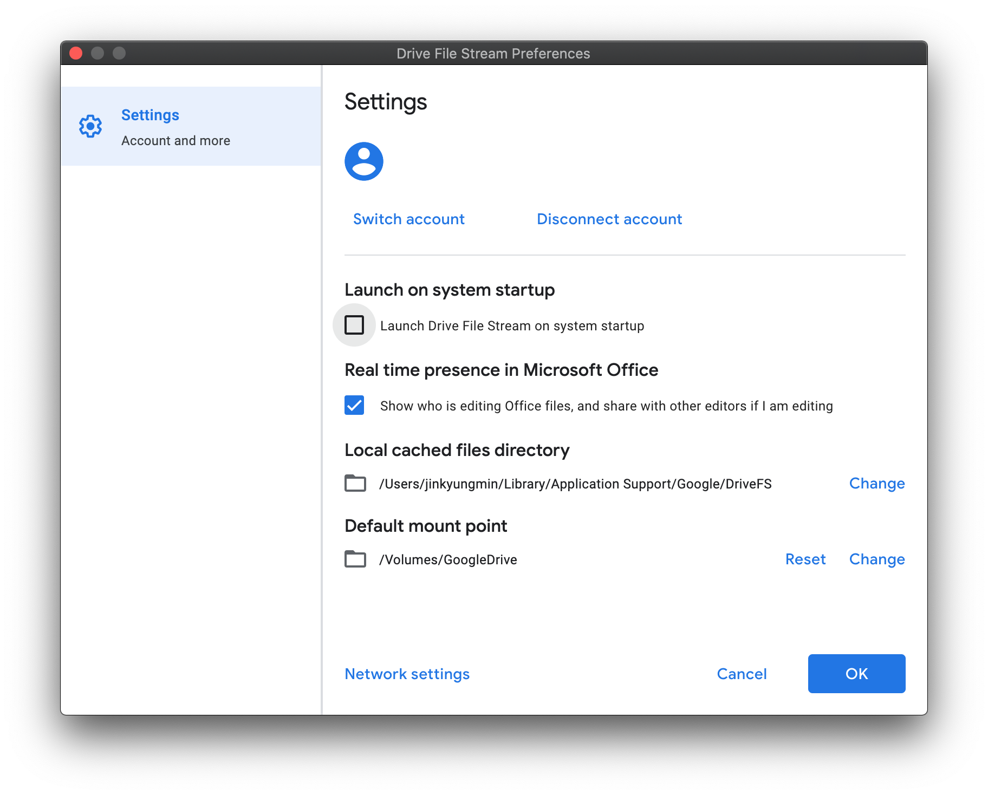Enable Launch Drive File Stream on system startup
This screenshot has width=988, height=795.
coord(354,325)
